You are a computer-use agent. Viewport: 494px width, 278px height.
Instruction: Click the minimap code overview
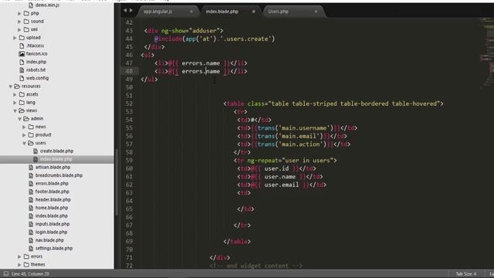coord(487,53)
